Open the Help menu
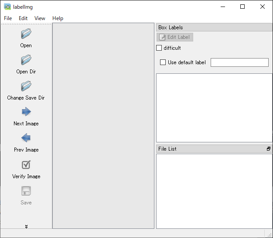 [x=58, y=18]
